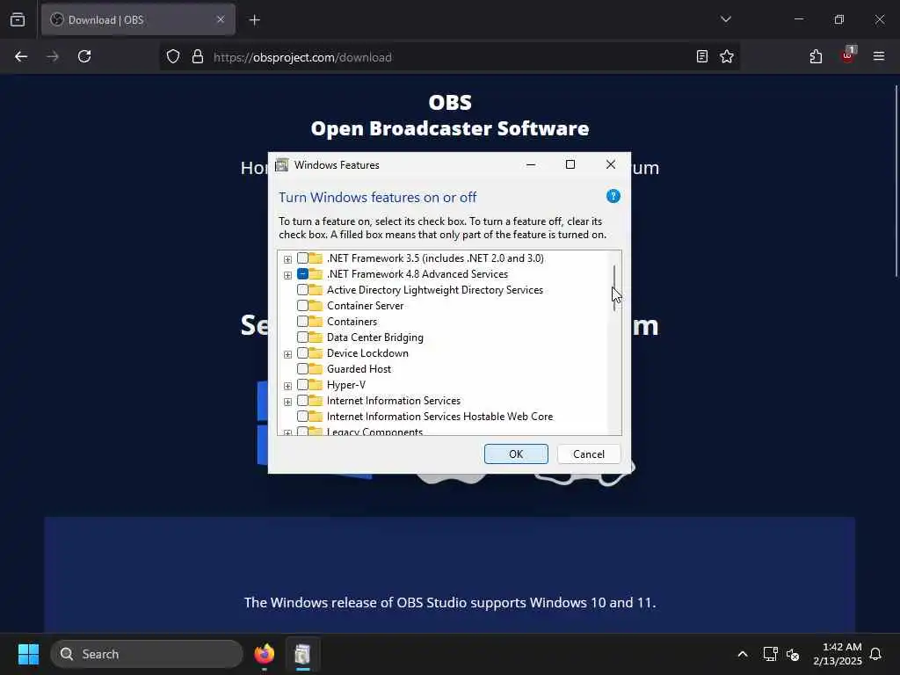Click the padlock site security icon
Image resolution: width=900 pixels, height=675 pixels.
click(198, 56)
